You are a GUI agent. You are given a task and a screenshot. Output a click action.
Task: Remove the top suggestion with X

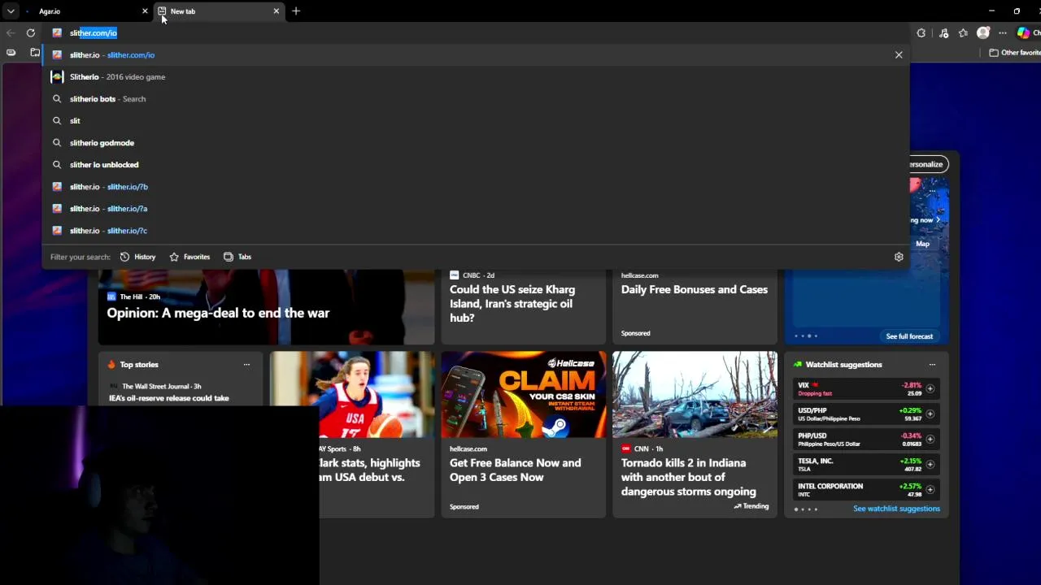[x=899, y=55]
